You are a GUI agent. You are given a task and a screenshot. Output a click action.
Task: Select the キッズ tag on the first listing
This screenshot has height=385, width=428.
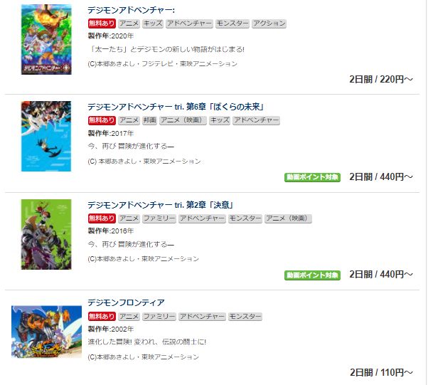click(x=153, y=23)
